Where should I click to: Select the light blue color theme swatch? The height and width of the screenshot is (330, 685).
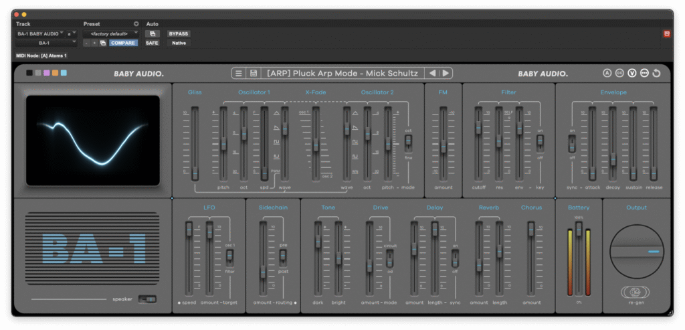tap(64, 73)
